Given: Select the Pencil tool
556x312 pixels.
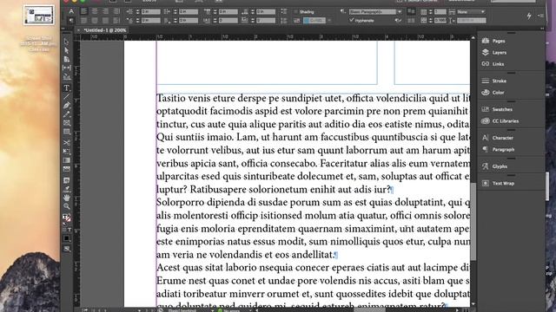Looking at the screenshot, I should click(66, 114).
